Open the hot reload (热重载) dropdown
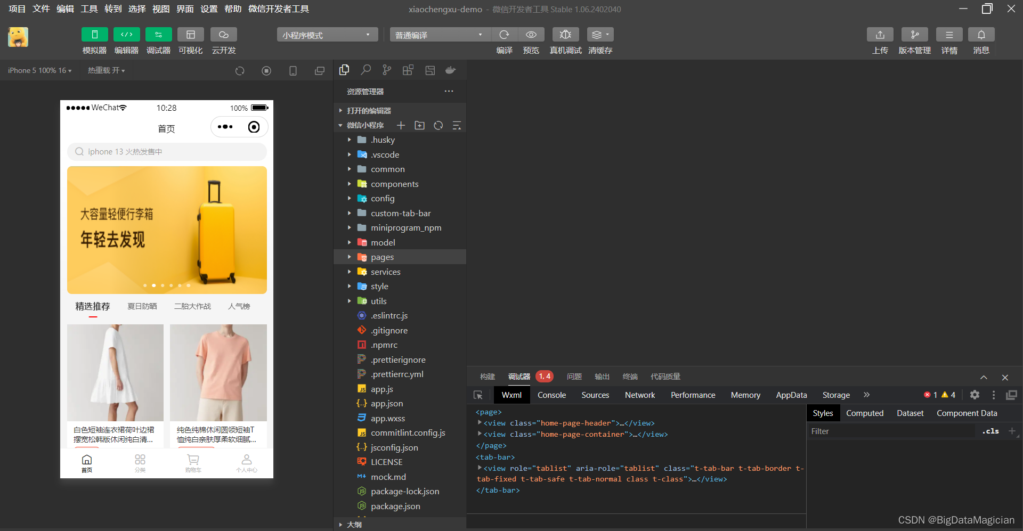The width and height of the screenshot is (1023, 531). point(107,70)
